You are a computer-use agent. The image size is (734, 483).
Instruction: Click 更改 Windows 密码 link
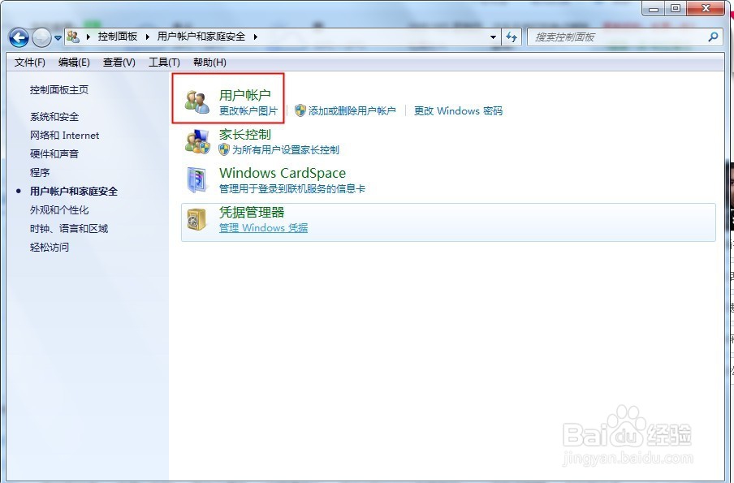458,111
